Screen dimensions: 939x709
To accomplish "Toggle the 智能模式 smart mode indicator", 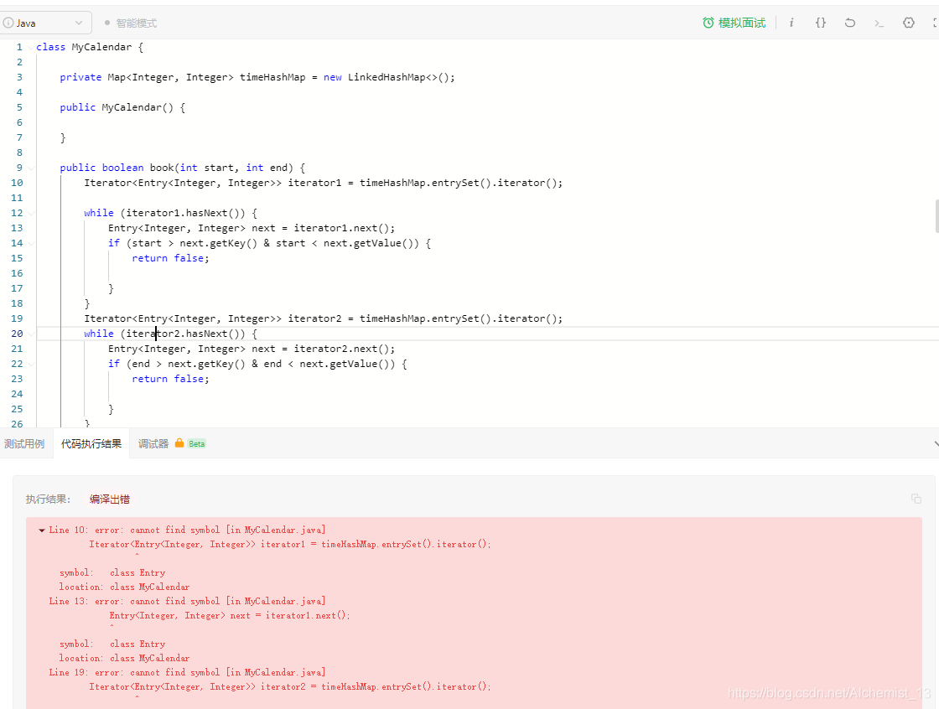I will 131,23.
